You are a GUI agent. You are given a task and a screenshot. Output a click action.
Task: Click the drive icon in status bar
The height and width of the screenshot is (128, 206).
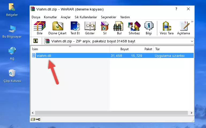33,119
